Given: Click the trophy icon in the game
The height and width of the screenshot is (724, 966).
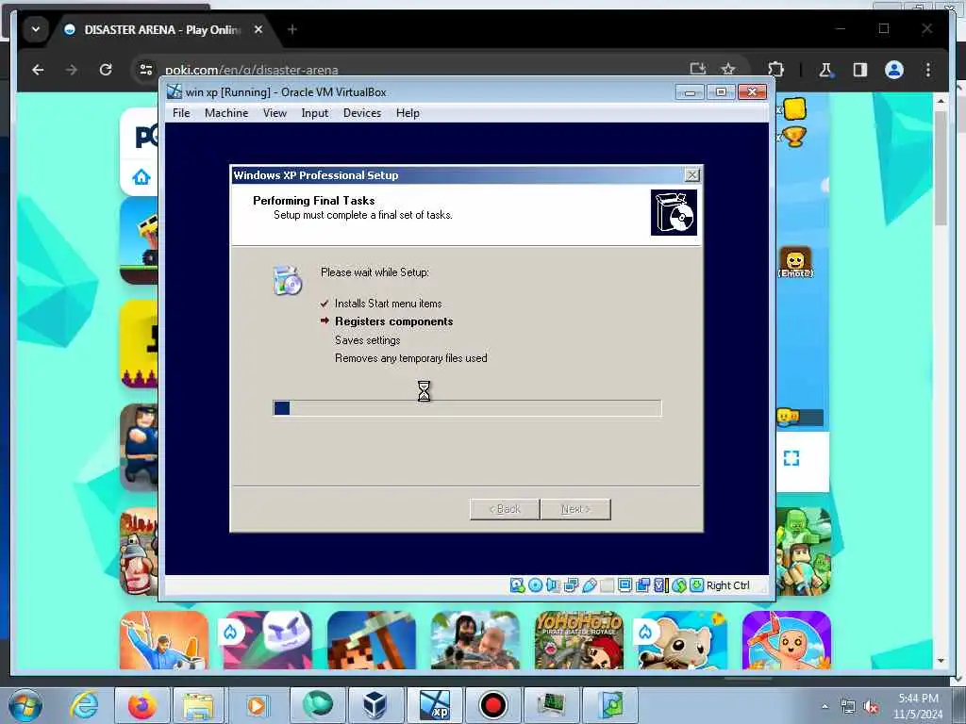Looking at the screenshot, I should pos(793,137).
